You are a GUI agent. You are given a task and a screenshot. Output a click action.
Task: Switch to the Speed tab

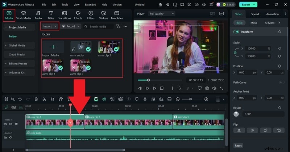255,14
